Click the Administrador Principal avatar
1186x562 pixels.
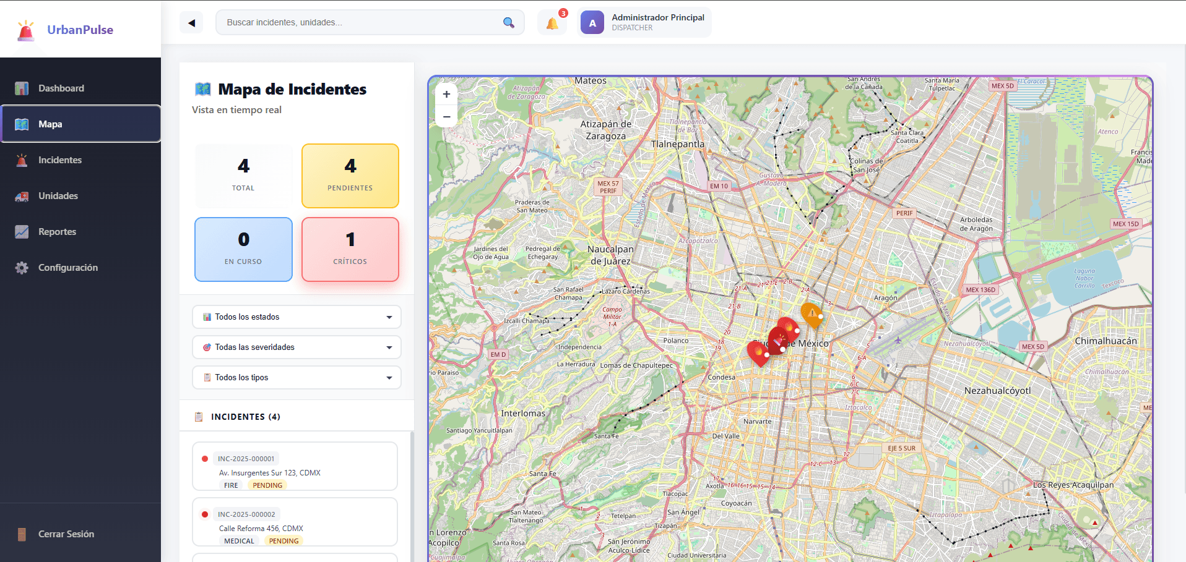(x=592, y=23)
